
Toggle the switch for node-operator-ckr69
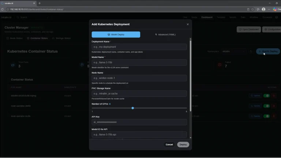[x=267, y=106]
